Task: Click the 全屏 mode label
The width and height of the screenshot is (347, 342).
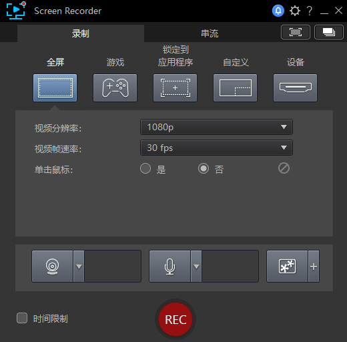Action: (x=55, y=62)
